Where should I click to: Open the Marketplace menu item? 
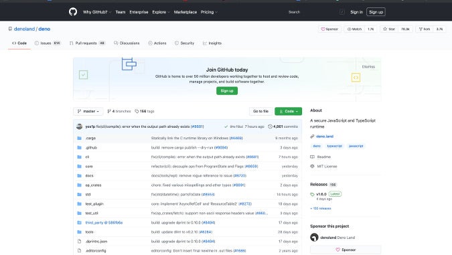tap(185, 12)
